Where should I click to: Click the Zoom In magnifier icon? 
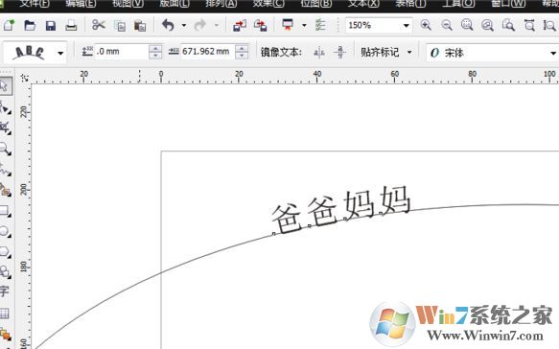click(426, 25)
